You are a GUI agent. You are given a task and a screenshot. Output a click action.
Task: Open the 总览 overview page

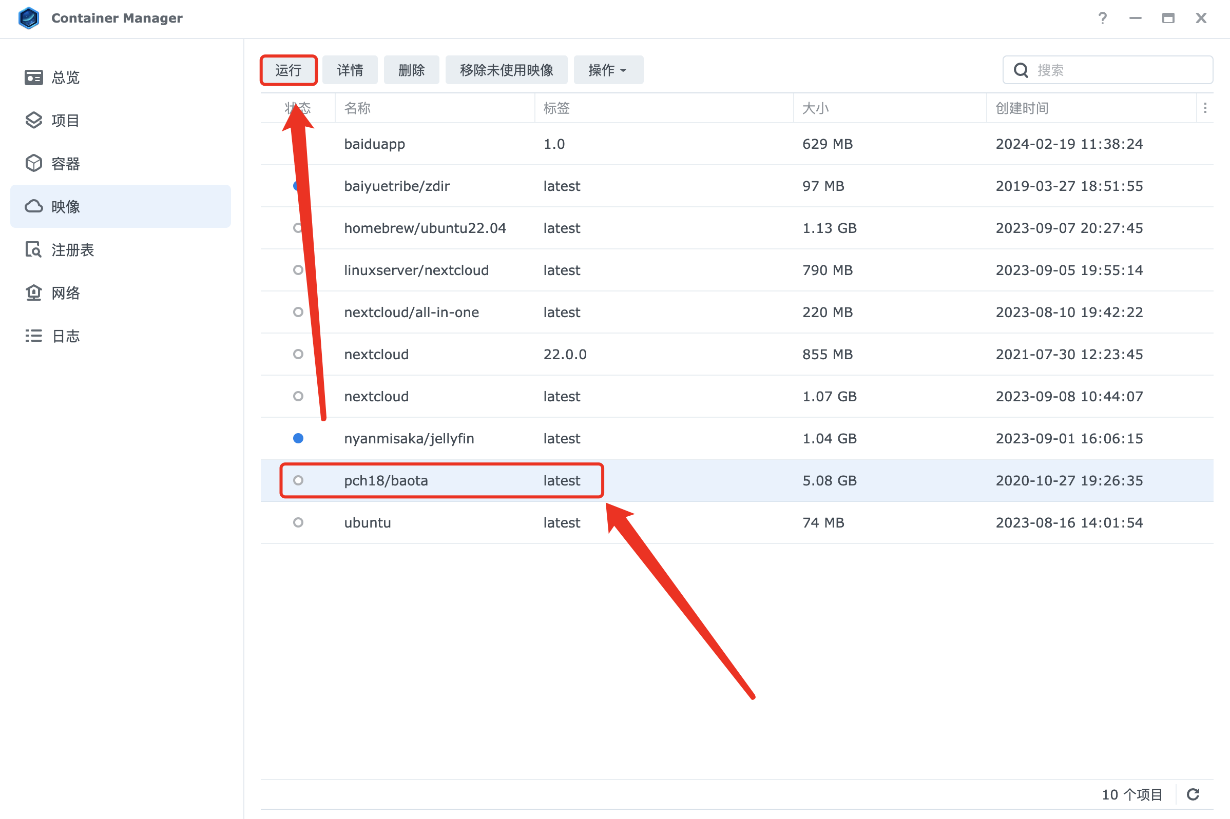121,77
